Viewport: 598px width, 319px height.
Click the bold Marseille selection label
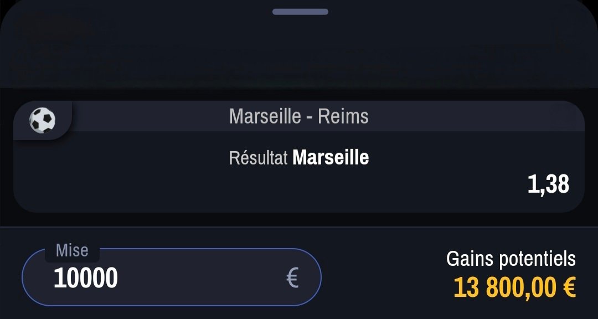click(331, 158)
